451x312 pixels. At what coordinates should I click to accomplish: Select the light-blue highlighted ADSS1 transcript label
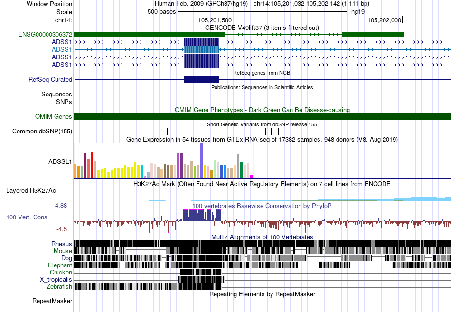(62, 49)
